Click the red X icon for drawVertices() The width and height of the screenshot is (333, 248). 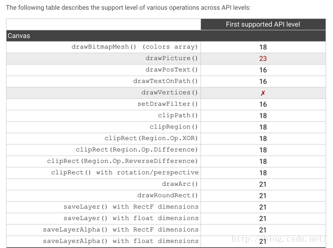pyautogui.click(x=263, y=93)
